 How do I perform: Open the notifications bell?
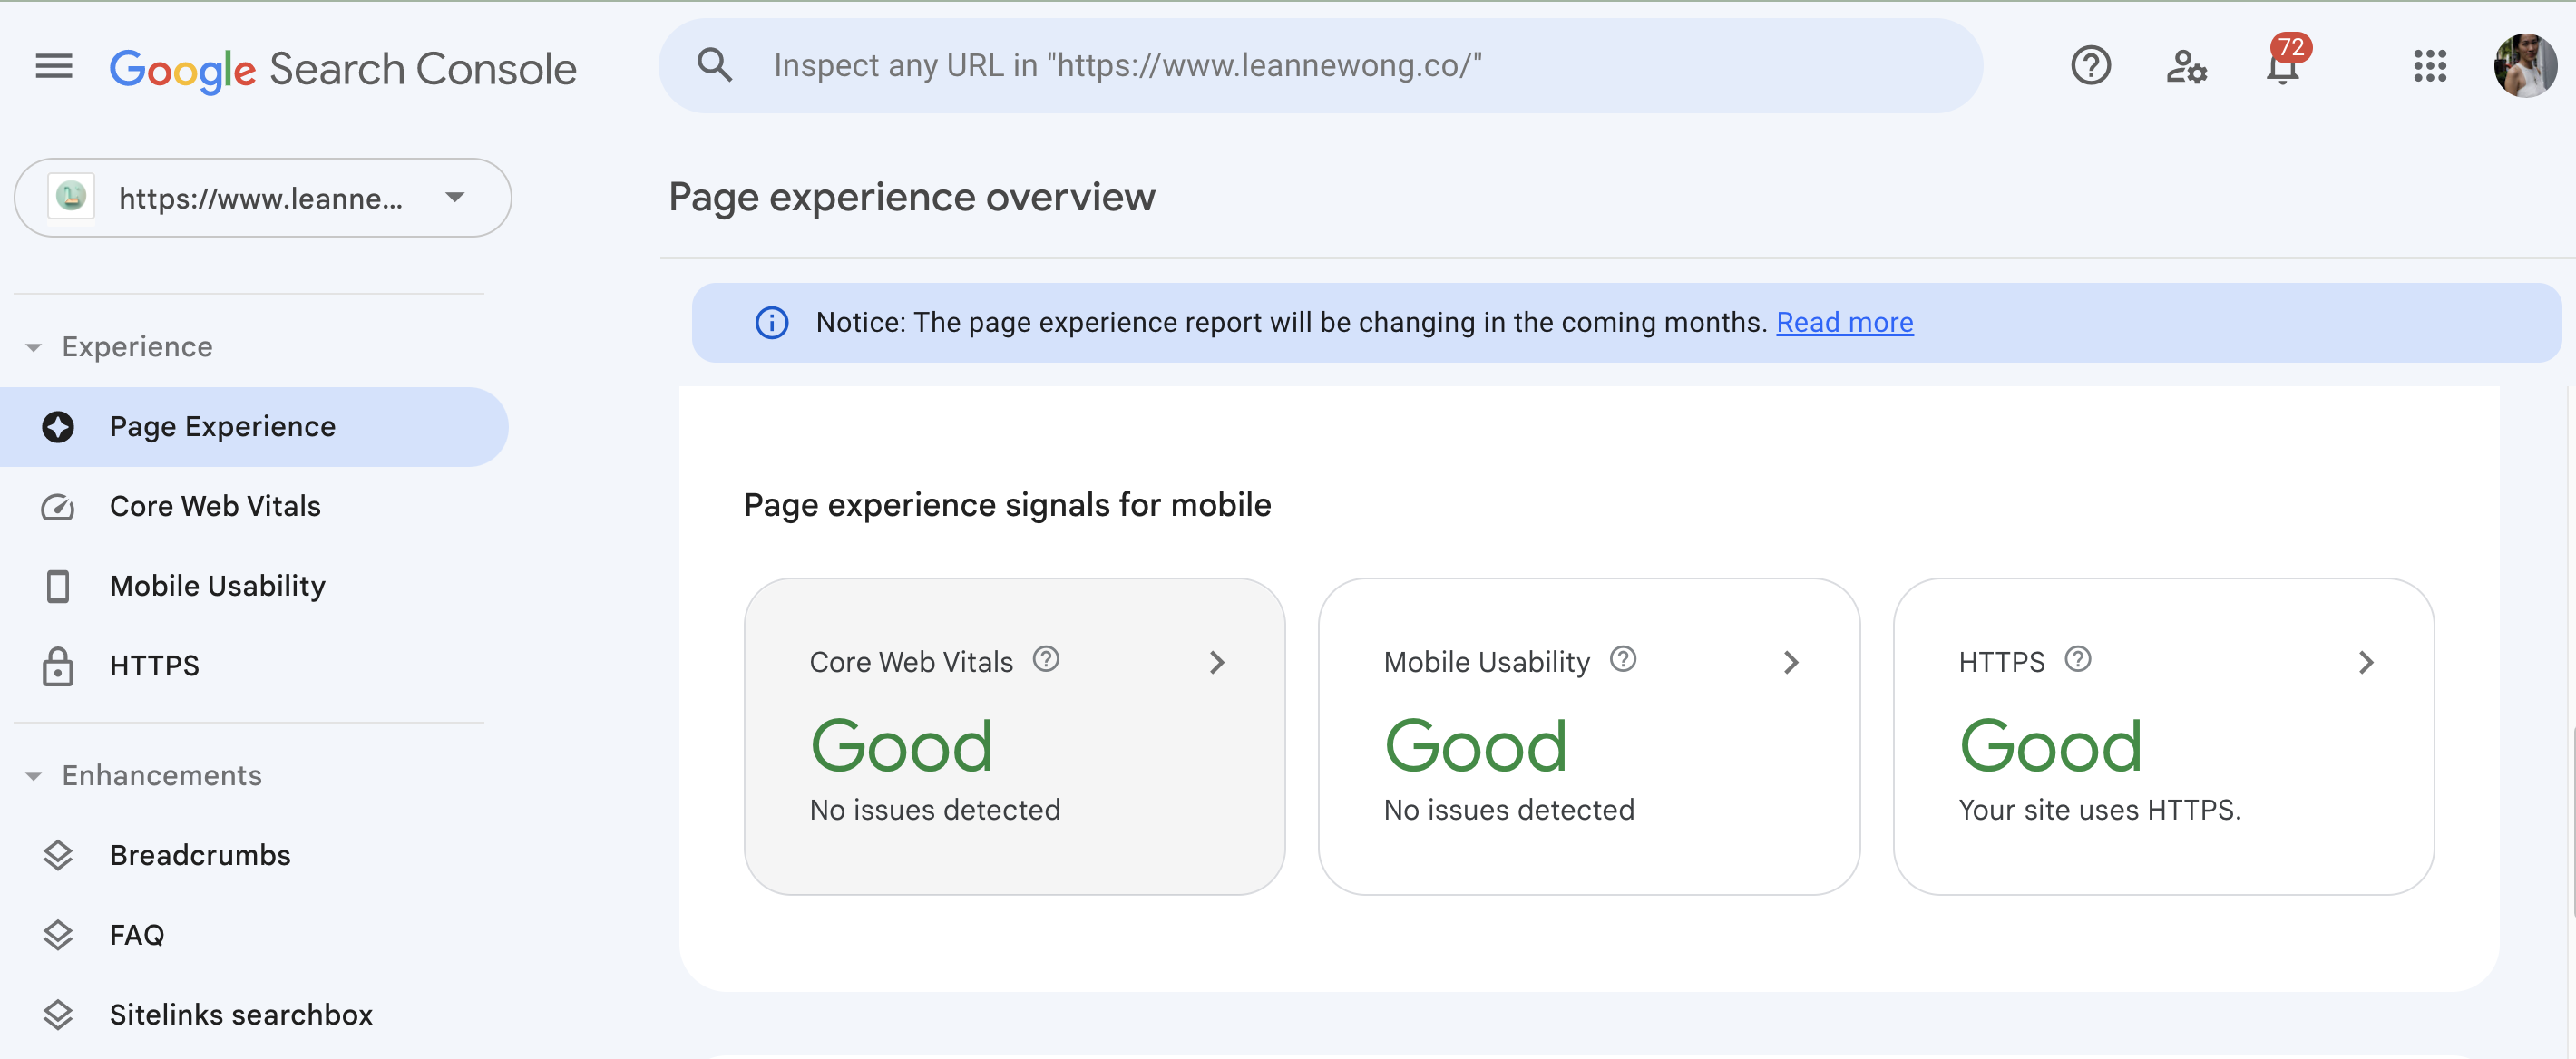2283,66
